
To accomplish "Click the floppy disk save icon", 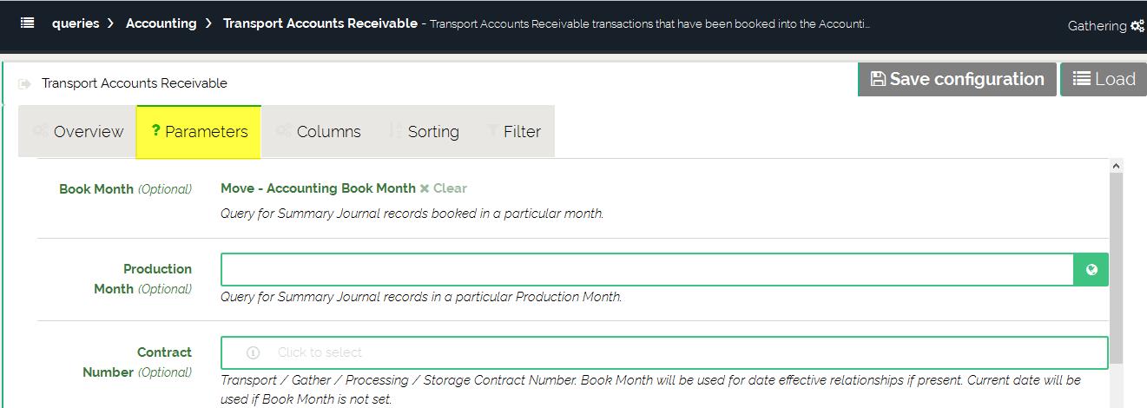I will 878,79.
